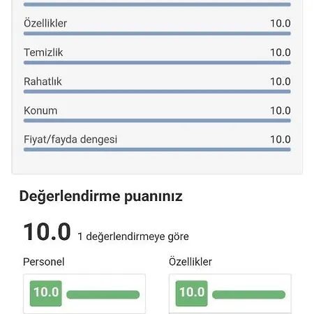Select the Rahatlık label
The image size is (314, 314).
pyautogui.click(x=43, y=82)
